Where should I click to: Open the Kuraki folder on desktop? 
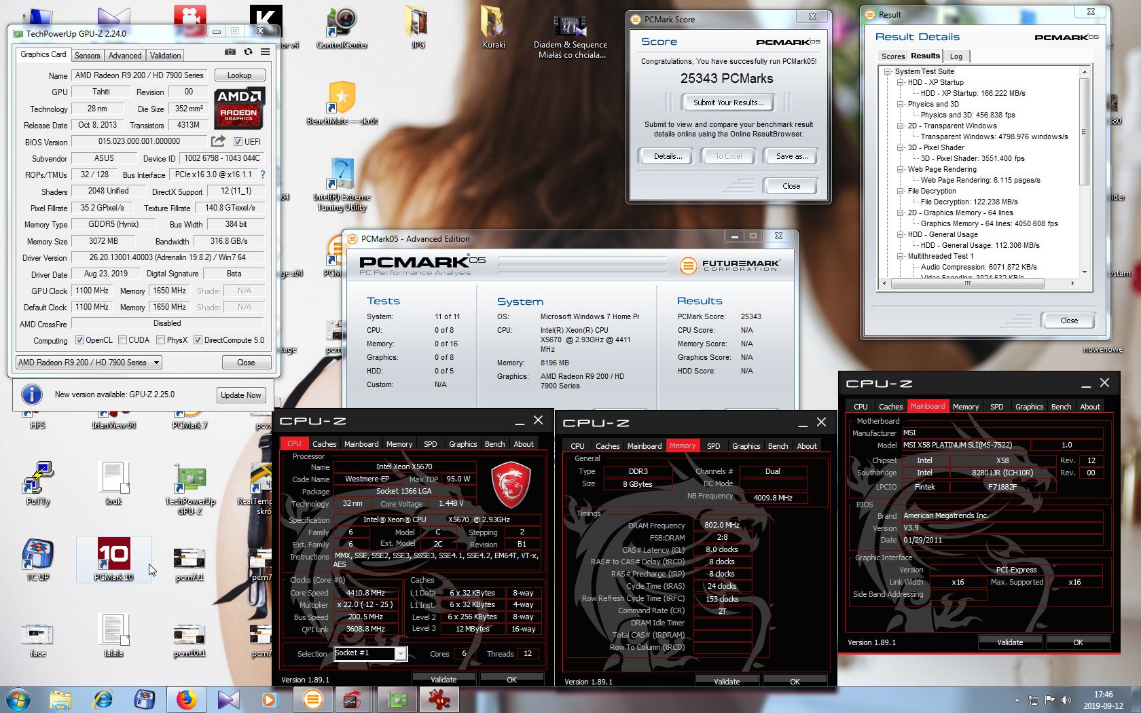[494, 27]
